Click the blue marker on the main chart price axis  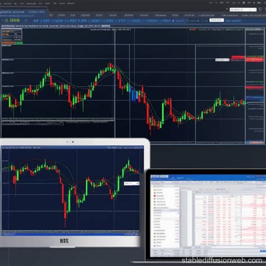tap(254, 98)
